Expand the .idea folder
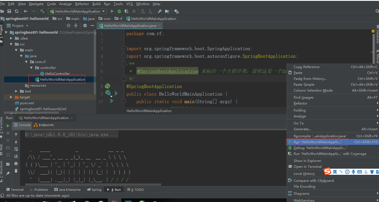 click(x=11, y=38)
